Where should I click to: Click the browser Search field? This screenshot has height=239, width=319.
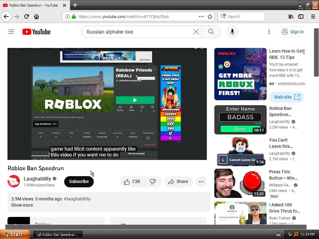point(241,16)
